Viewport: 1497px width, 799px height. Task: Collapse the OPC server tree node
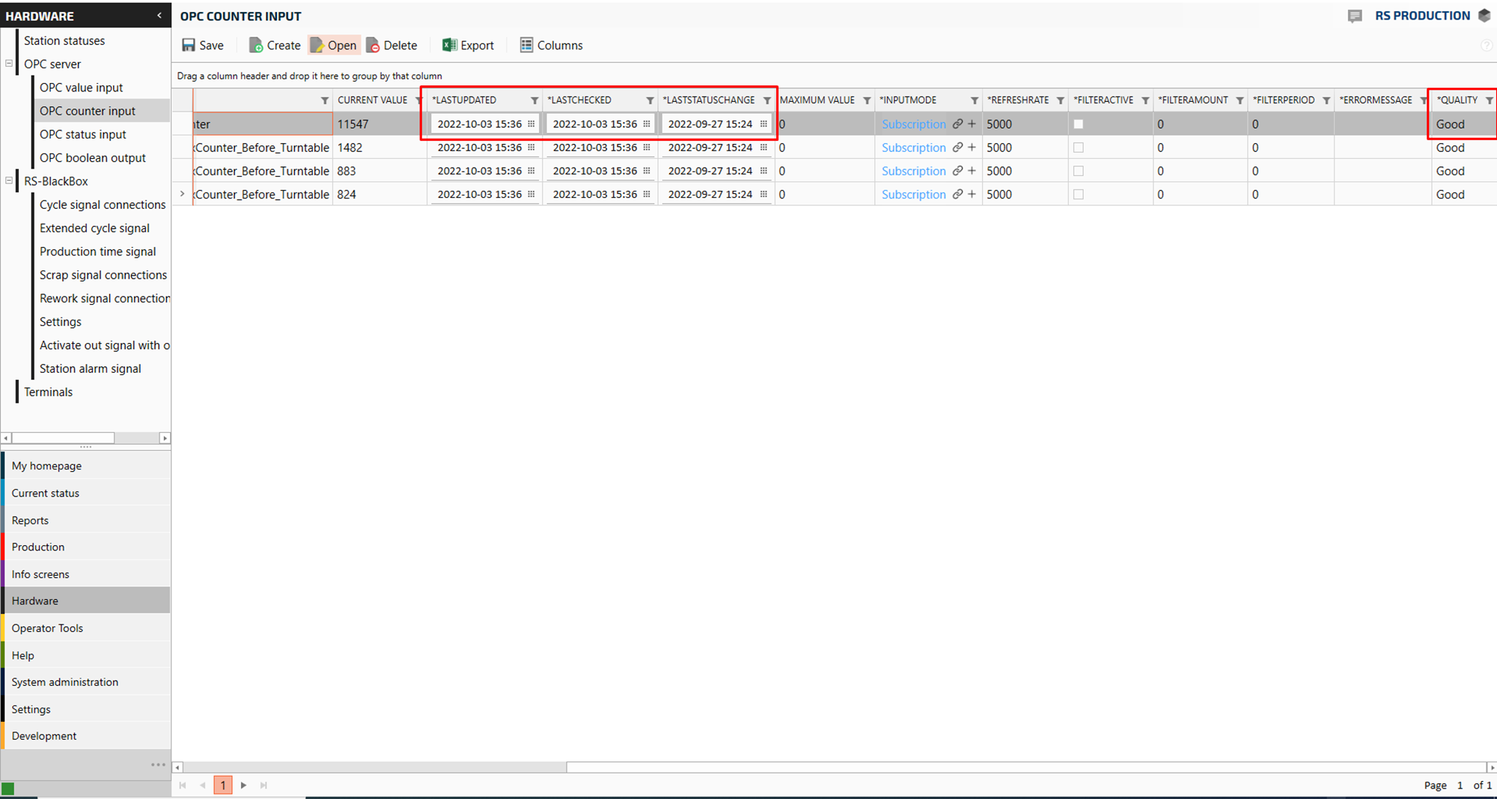click(9, 64)
